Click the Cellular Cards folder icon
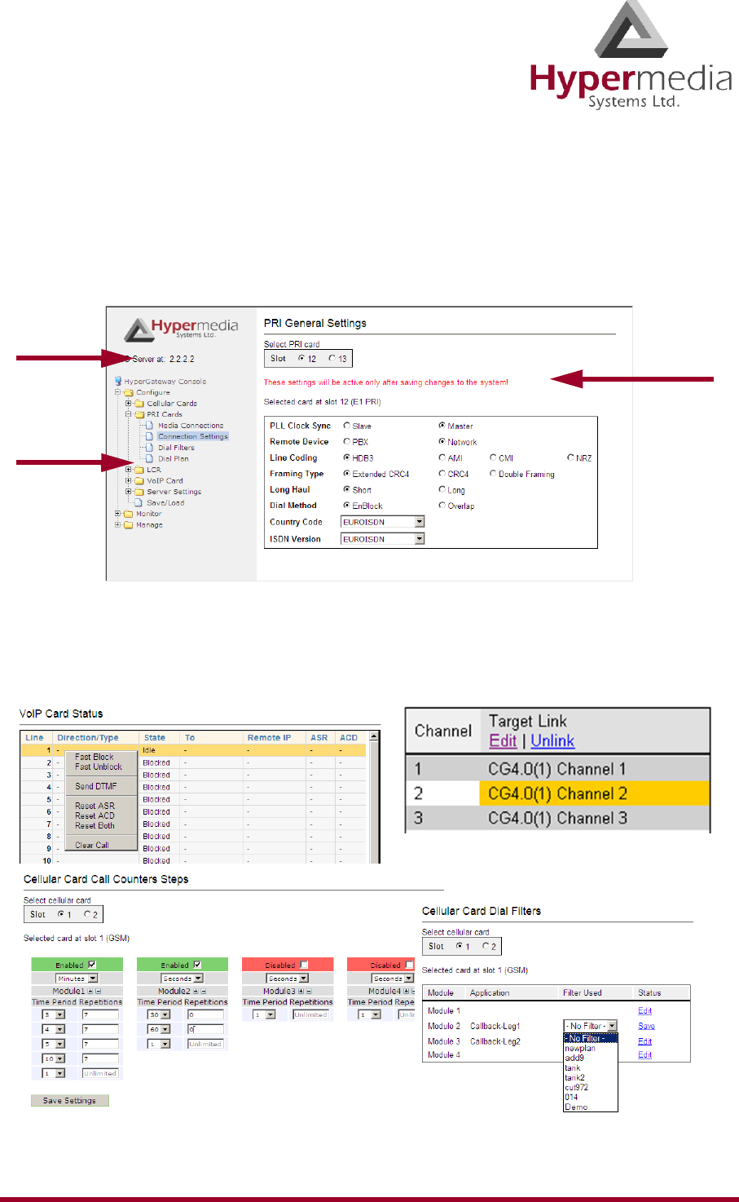Screen dimensions: 739x1202 (139, 403)
